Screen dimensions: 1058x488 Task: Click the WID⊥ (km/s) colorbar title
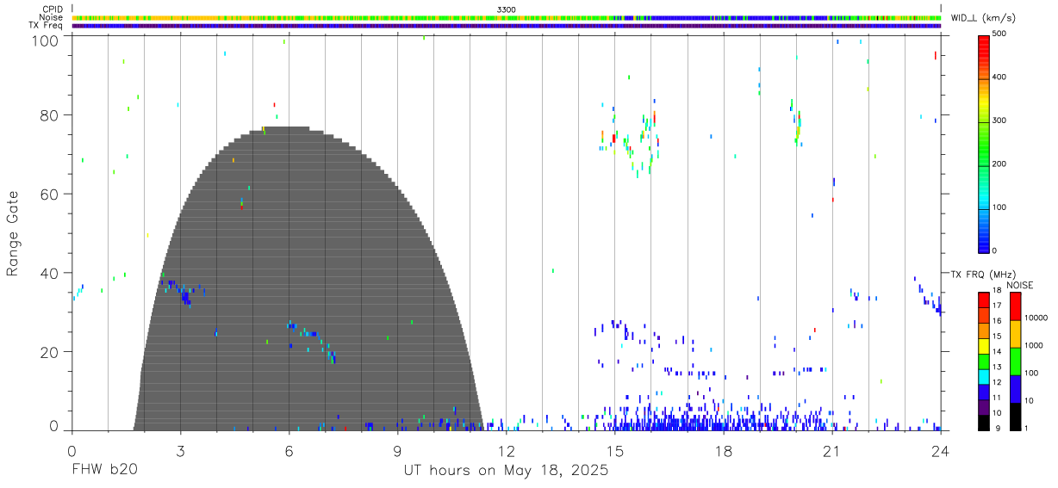coord(985,18)
